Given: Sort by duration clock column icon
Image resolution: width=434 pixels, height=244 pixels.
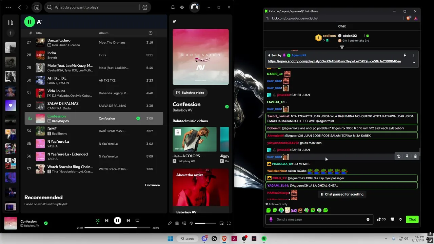Looking at the screenshot, I should tap(151, 33).
